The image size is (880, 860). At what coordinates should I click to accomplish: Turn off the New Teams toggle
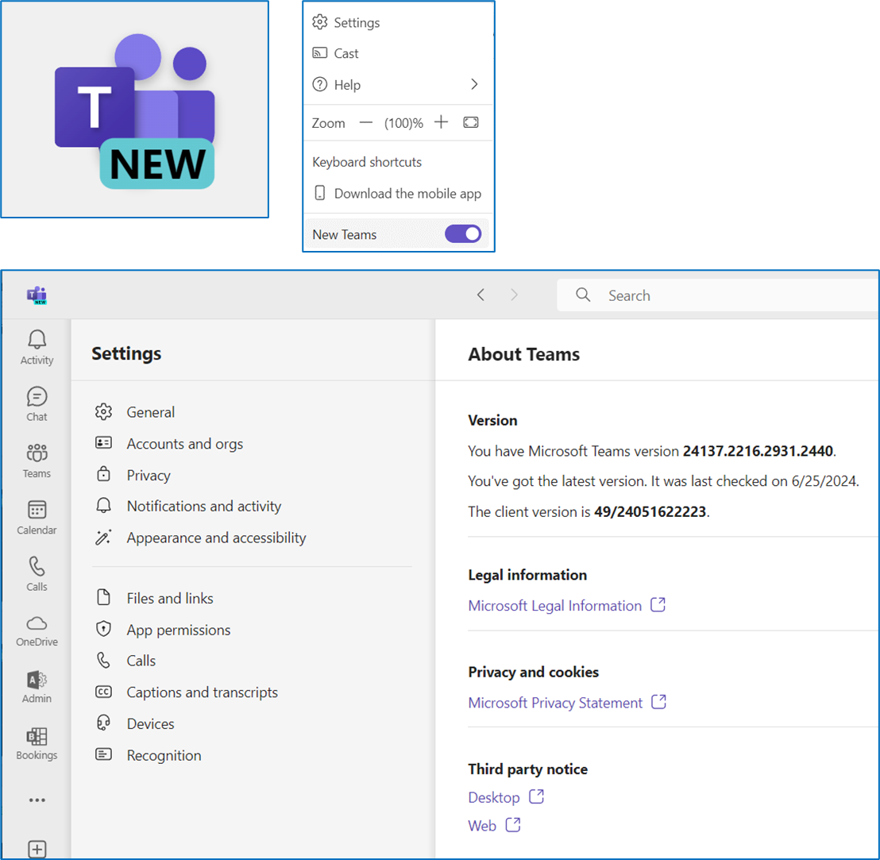(x=462, y=234)
